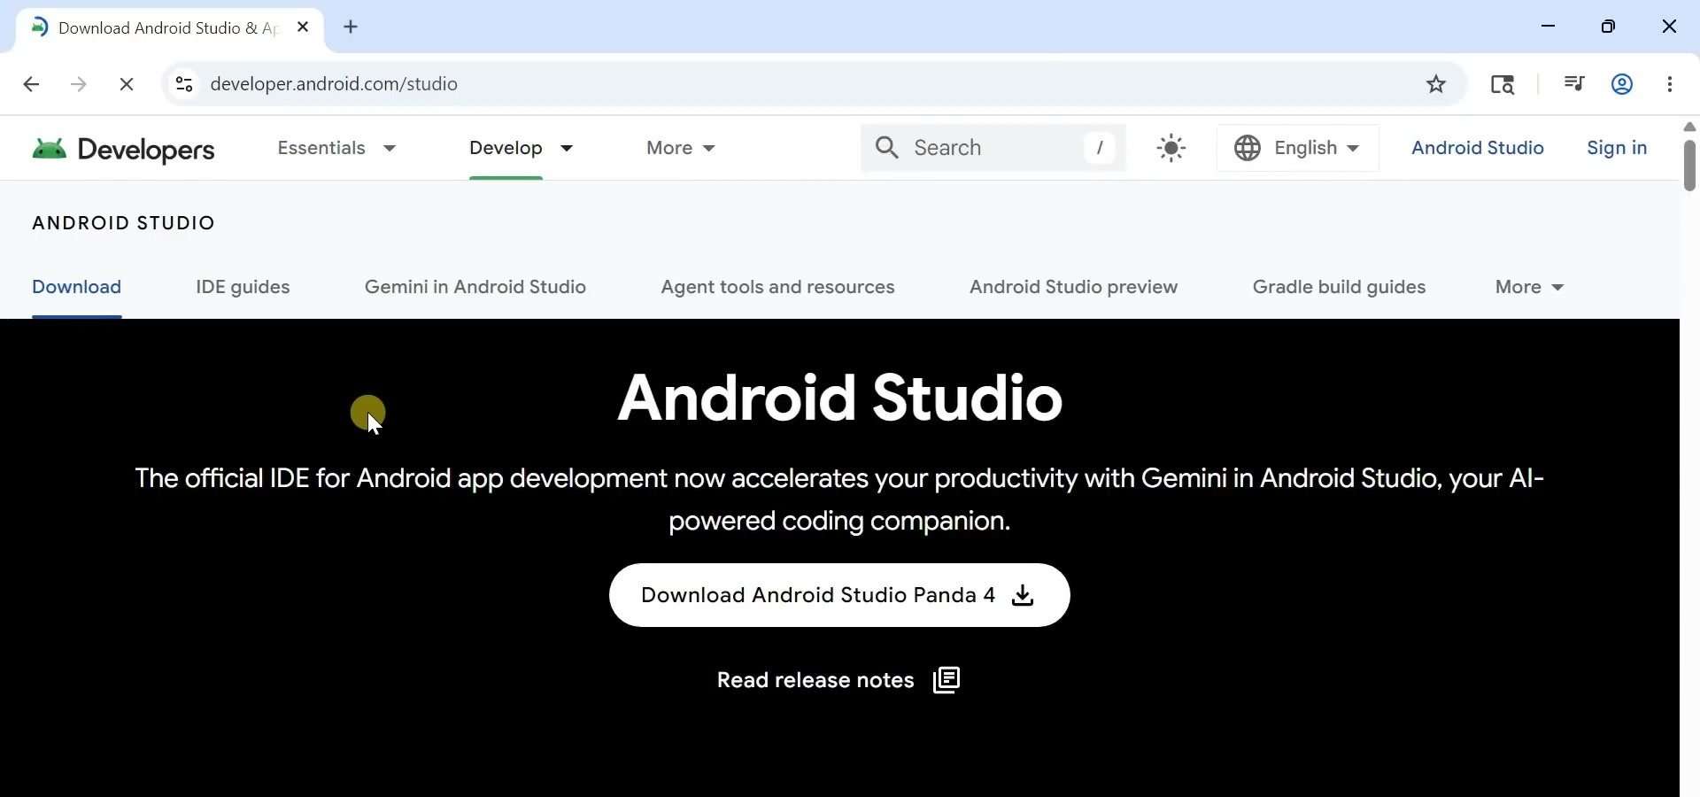1700x797 pixels.
Task: Focus the Search input field
Action: 993,148
